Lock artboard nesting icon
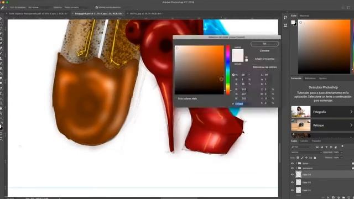The height and width of the screenshot is (199, 354). (311, 158)
